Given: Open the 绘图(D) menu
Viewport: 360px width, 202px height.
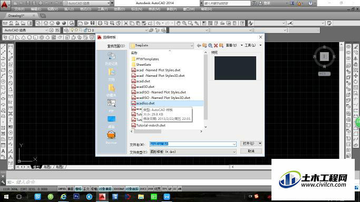Looking at the screenshot, I should (x=120, y=9).
